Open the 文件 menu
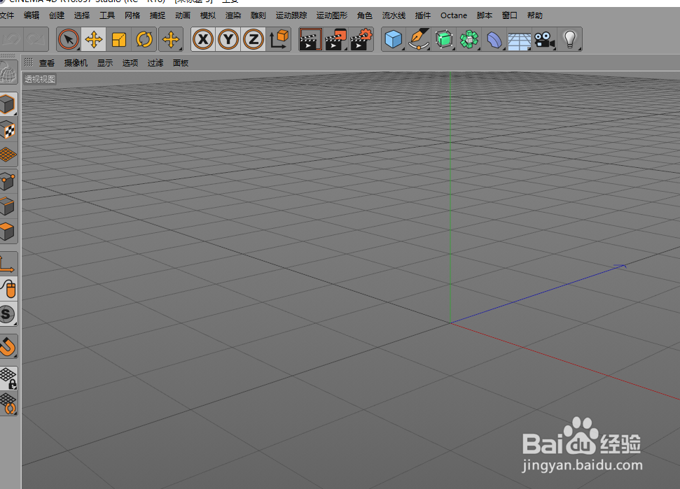Screen dimensions: 680x489 pos(7,15)
